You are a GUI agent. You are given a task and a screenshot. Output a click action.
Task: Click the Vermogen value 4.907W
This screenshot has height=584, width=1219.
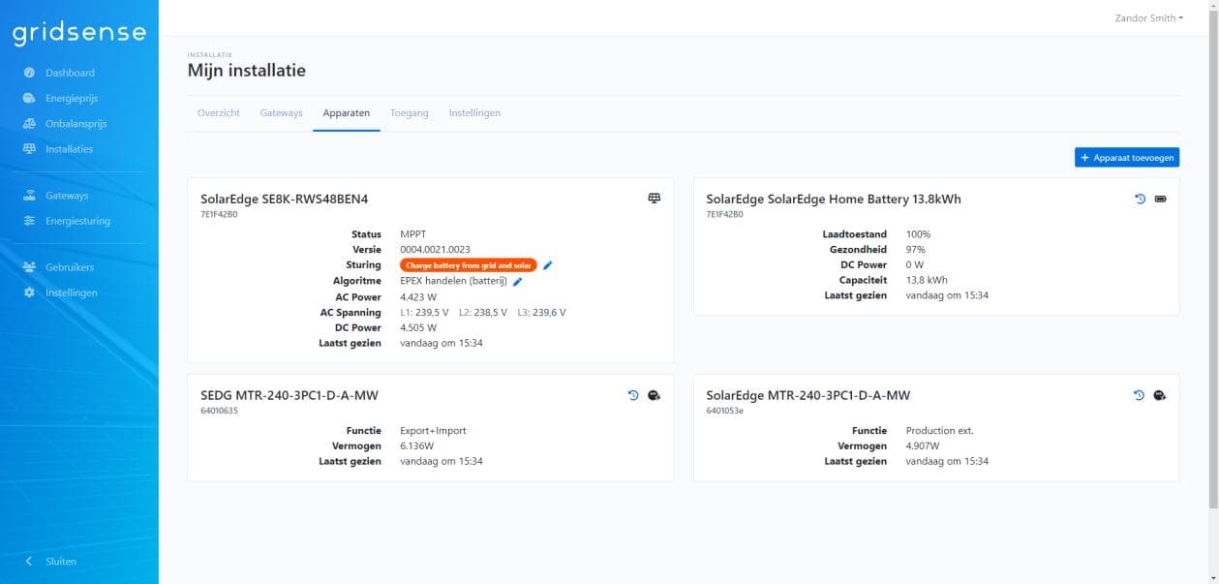pyautogui.click(x=924, y=446)
